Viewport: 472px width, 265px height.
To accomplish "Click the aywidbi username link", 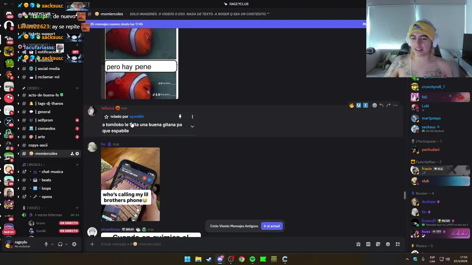I will coord(136,116).
